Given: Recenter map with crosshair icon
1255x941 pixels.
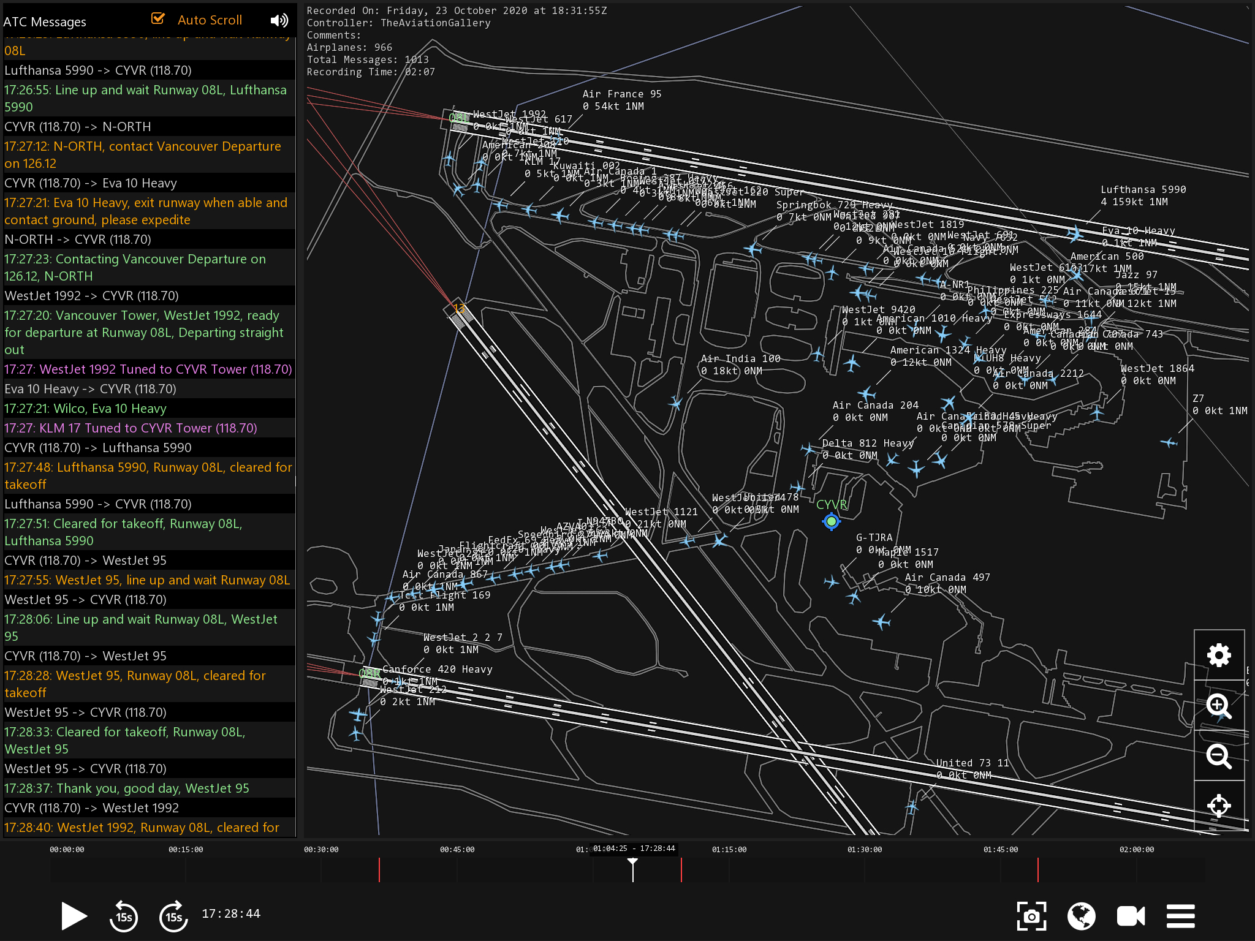Looking at the screenshot, I should pyautogui.click(x=1219, y=806).
